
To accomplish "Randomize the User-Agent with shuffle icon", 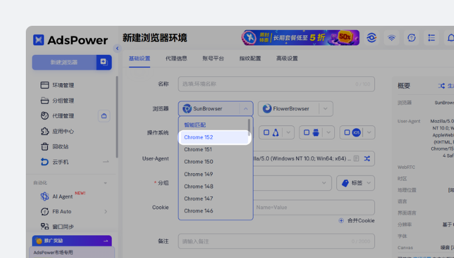I will point(367,159).
